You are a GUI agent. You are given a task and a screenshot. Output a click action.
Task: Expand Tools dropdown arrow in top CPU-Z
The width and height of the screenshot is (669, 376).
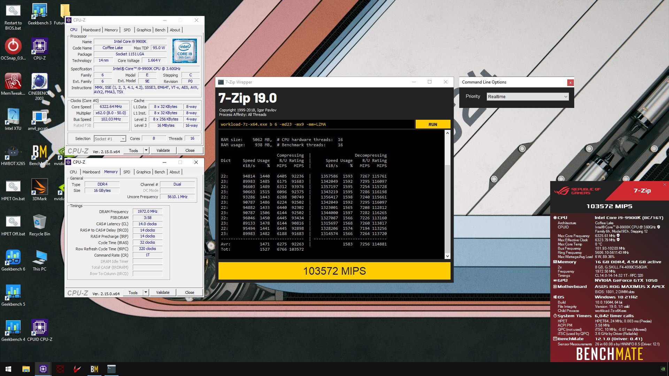point(146,150)
